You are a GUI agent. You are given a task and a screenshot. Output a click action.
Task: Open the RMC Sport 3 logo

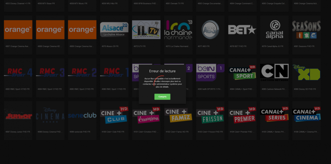point(50,72)
